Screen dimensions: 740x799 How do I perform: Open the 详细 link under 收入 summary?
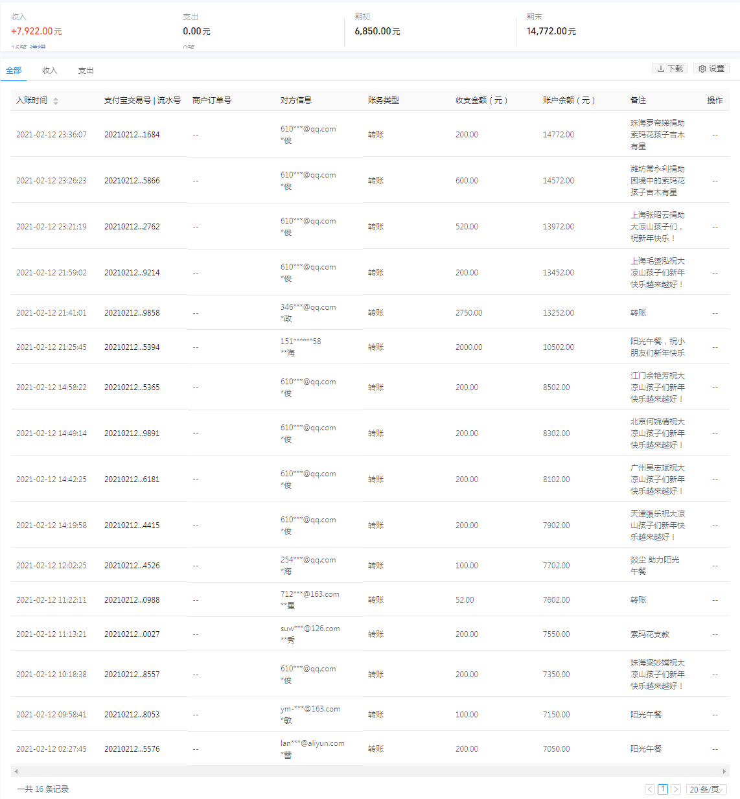[x=38, y=48]
